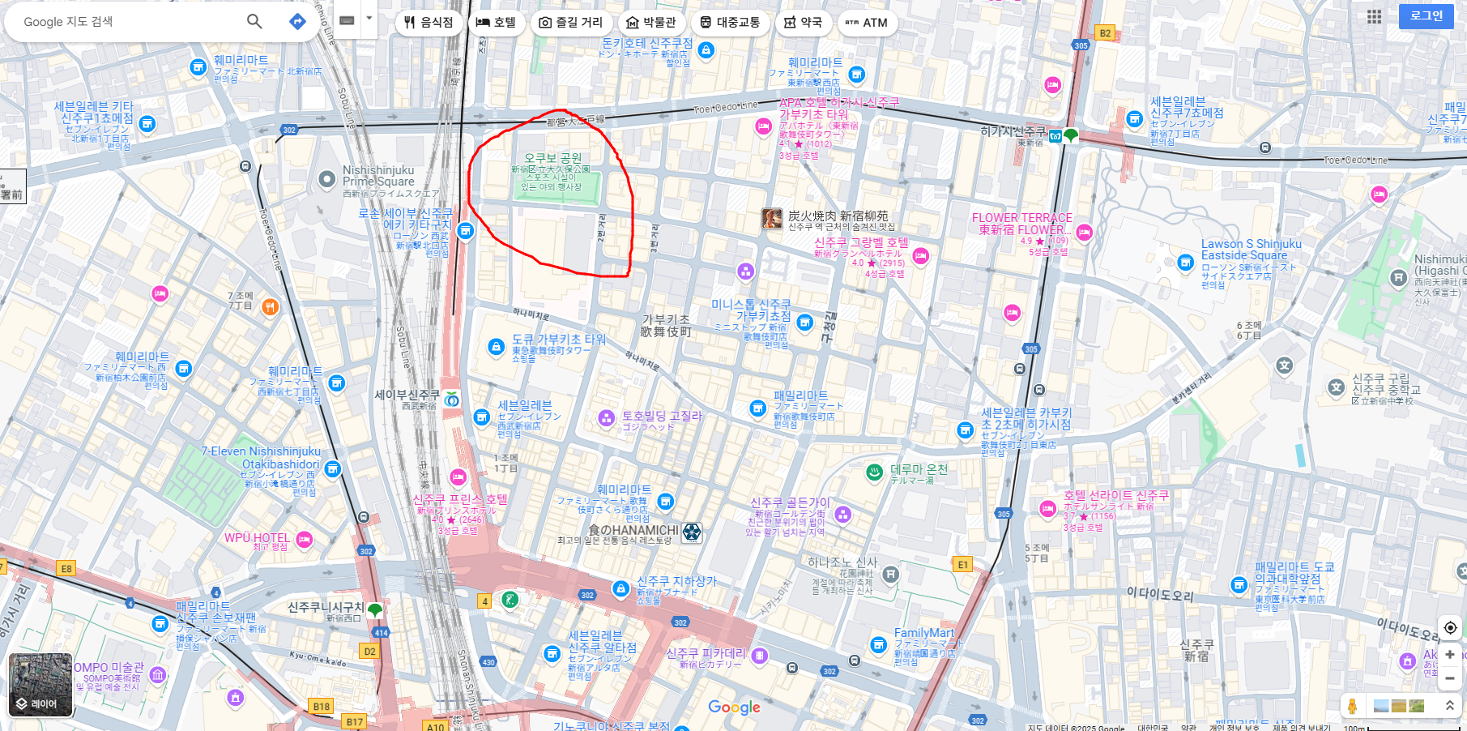Click the 신주쿠 지하상가 shopping pin
Viewport: 1467px width, 731px height.
[620, 588]
